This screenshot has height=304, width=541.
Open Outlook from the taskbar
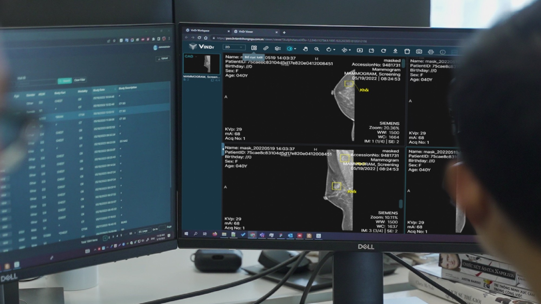point(290,236)
